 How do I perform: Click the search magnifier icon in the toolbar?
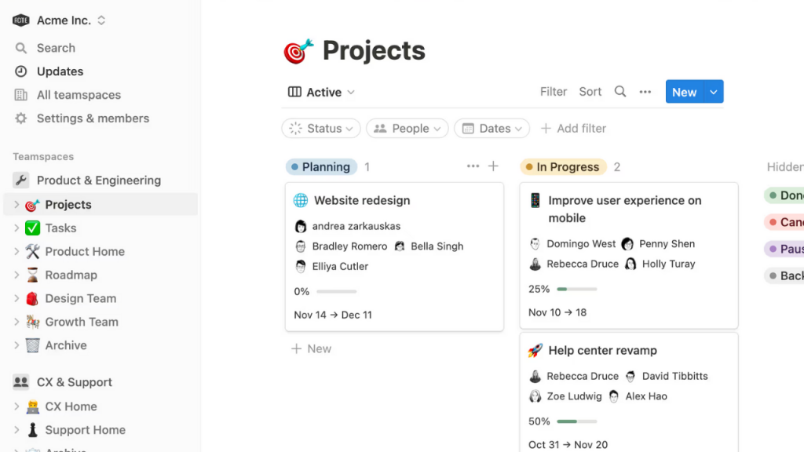point(620,92)
